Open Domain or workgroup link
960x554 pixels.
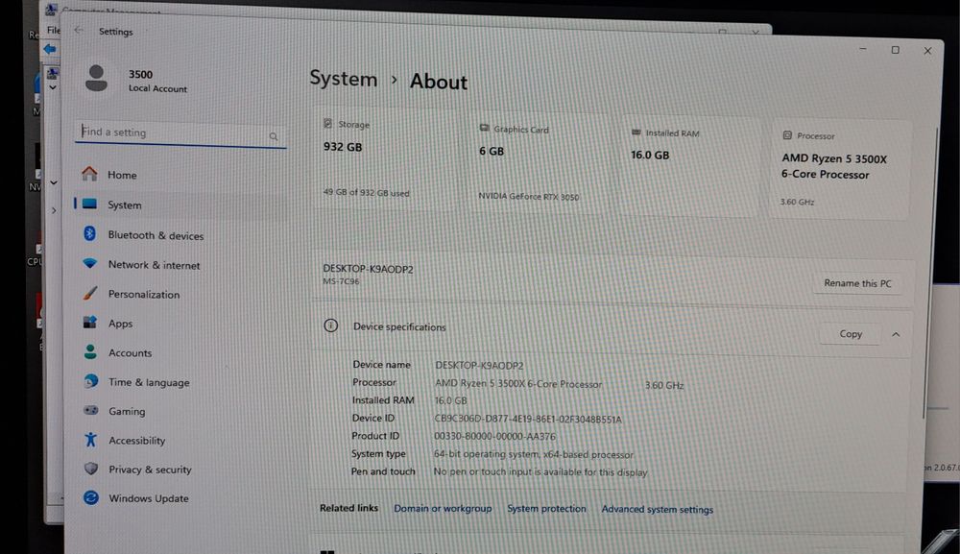tap(443, 508)
